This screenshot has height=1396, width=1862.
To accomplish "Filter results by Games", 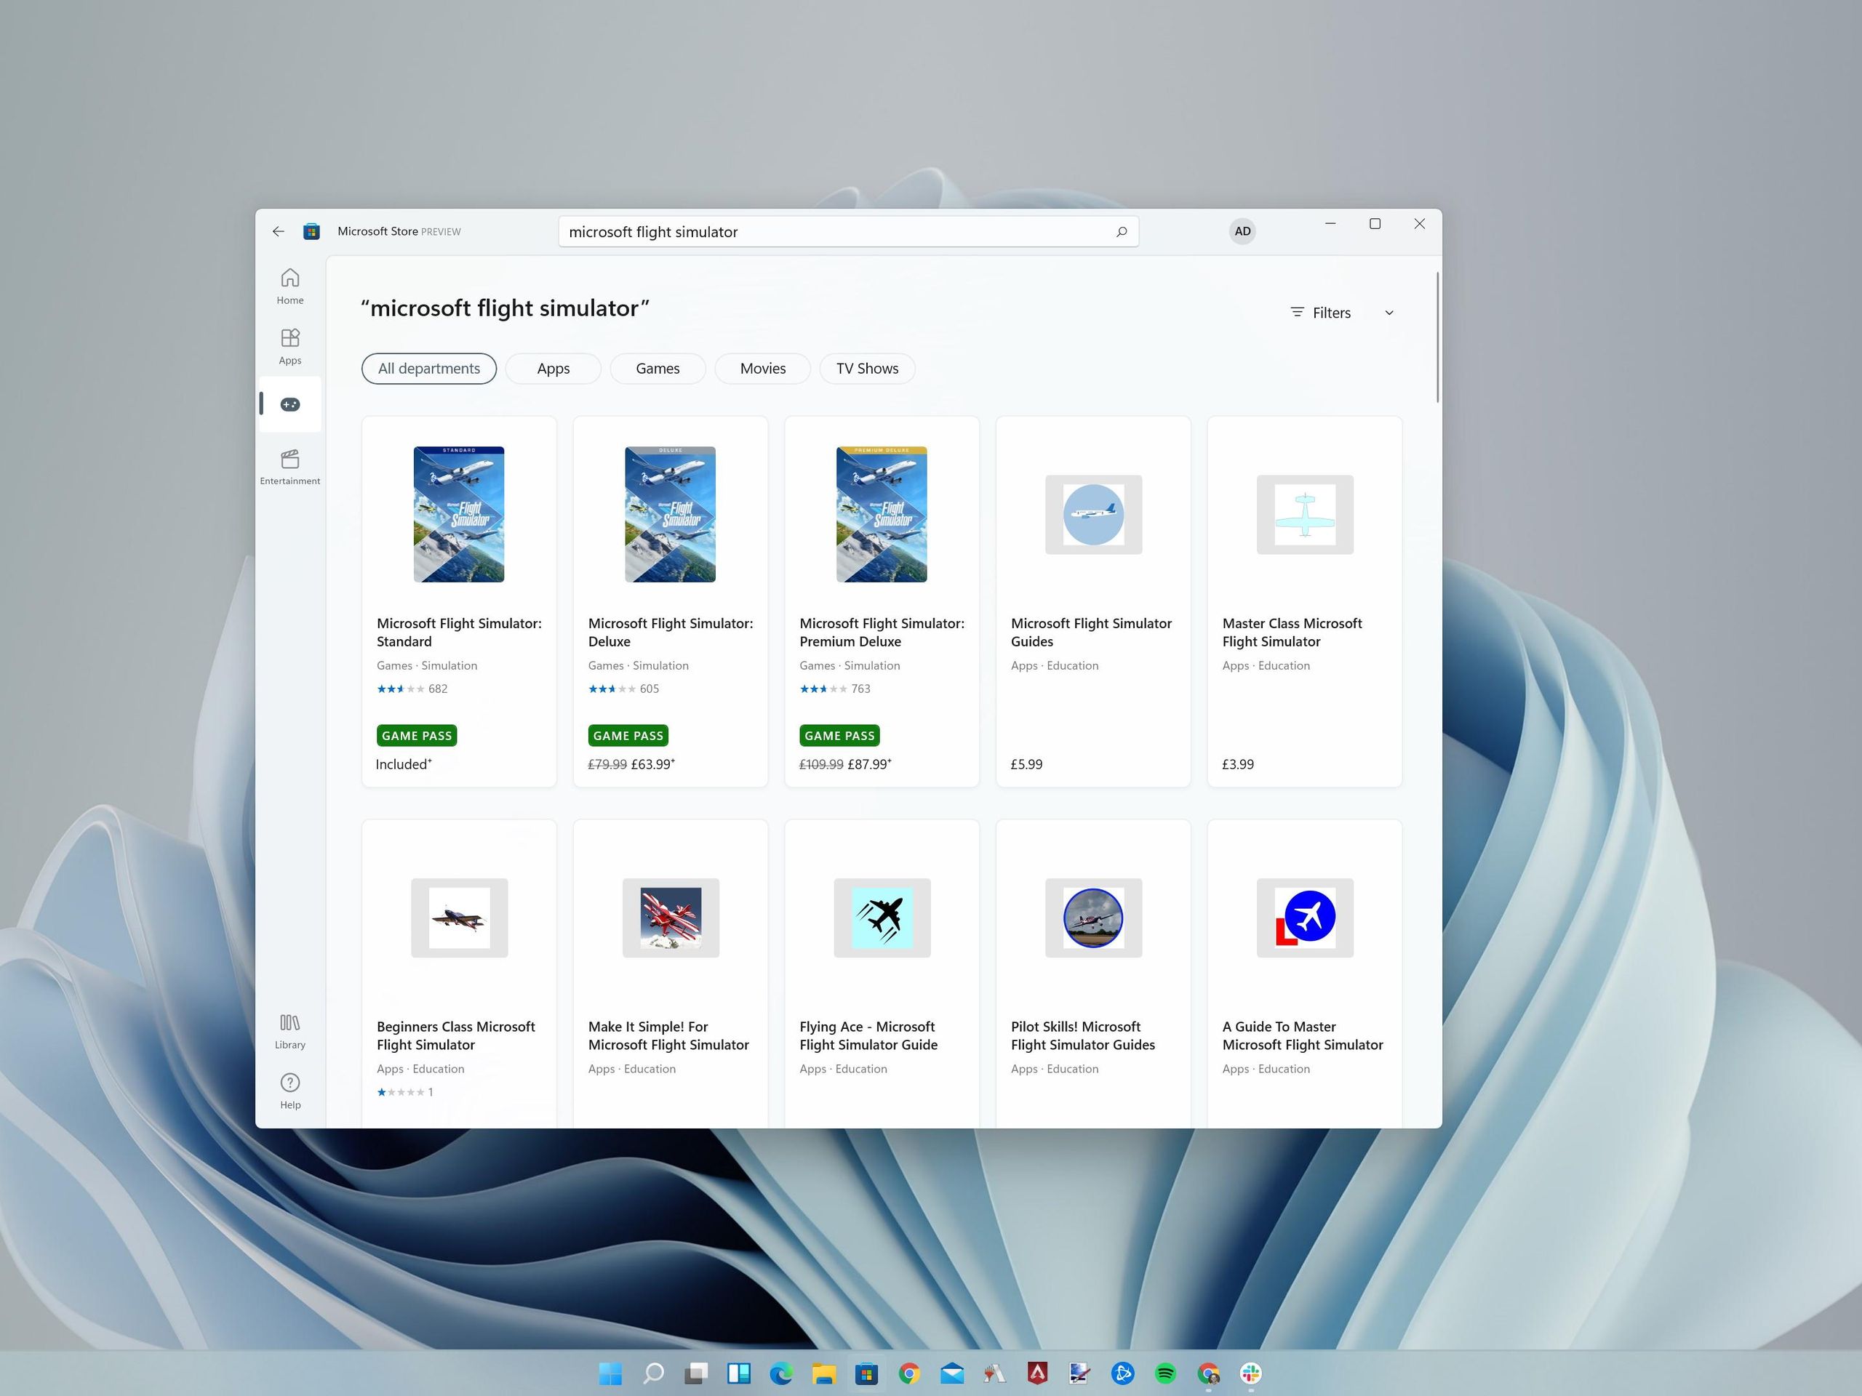I will click(658, 369).
